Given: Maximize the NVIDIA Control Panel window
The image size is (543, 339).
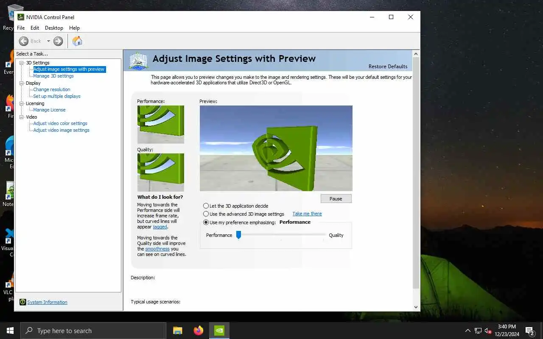Looking at the screenshot, I should pyautogui.click(x=391, y=17).
